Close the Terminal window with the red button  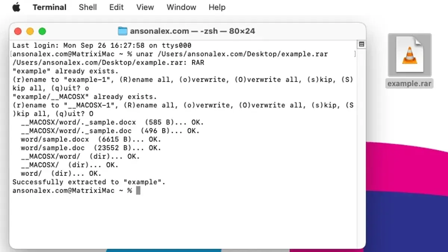click(x=18, y=31)
